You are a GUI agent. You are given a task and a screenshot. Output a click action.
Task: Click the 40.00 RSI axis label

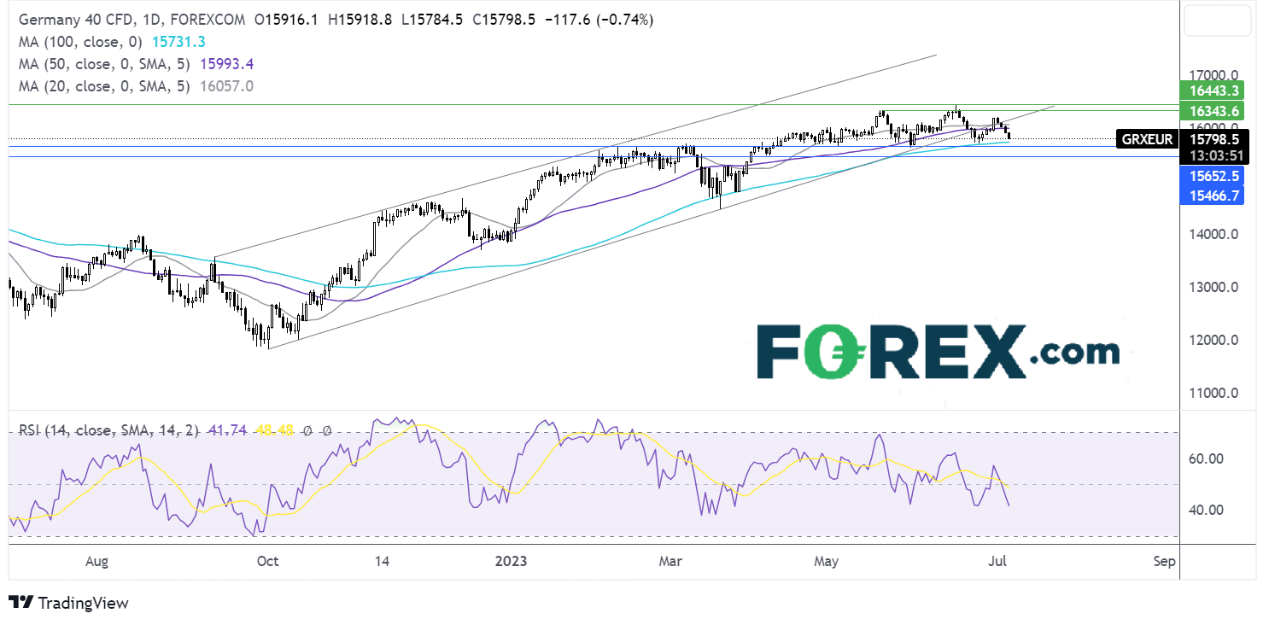pyautogui.click(x=1206, y=510)
